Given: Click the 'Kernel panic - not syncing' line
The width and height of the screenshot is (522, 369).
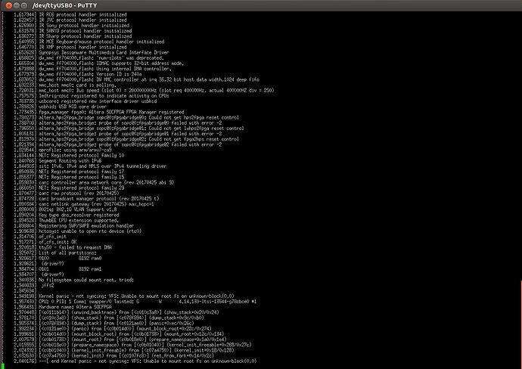Looking at the screenshot, I should click(136, 296).
